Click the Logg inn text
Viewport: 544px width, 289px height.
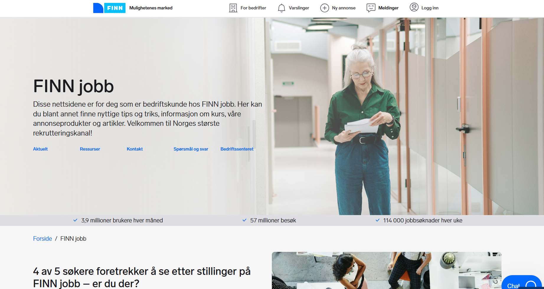(x=430, y=8)
